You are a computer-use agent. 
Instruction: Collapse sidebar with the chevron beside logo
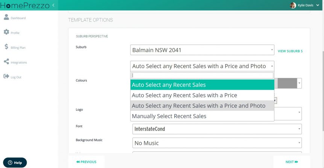click(x=53, y=5)
